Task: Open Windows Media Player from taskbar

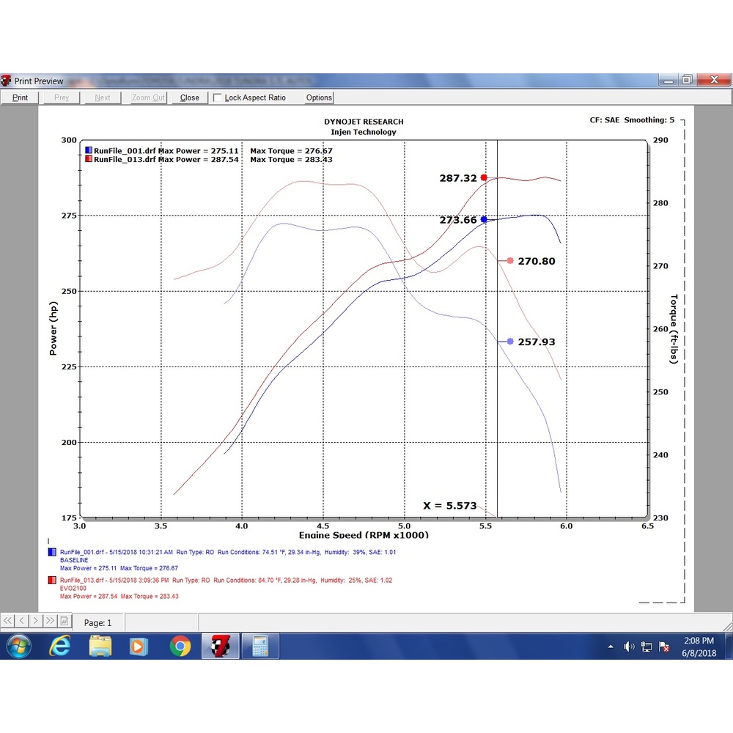Action: 138,647
